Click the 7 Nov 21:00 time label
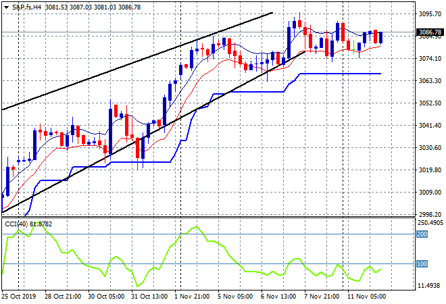Viewport: 446px width, 304px height. [x=322, y=297]
